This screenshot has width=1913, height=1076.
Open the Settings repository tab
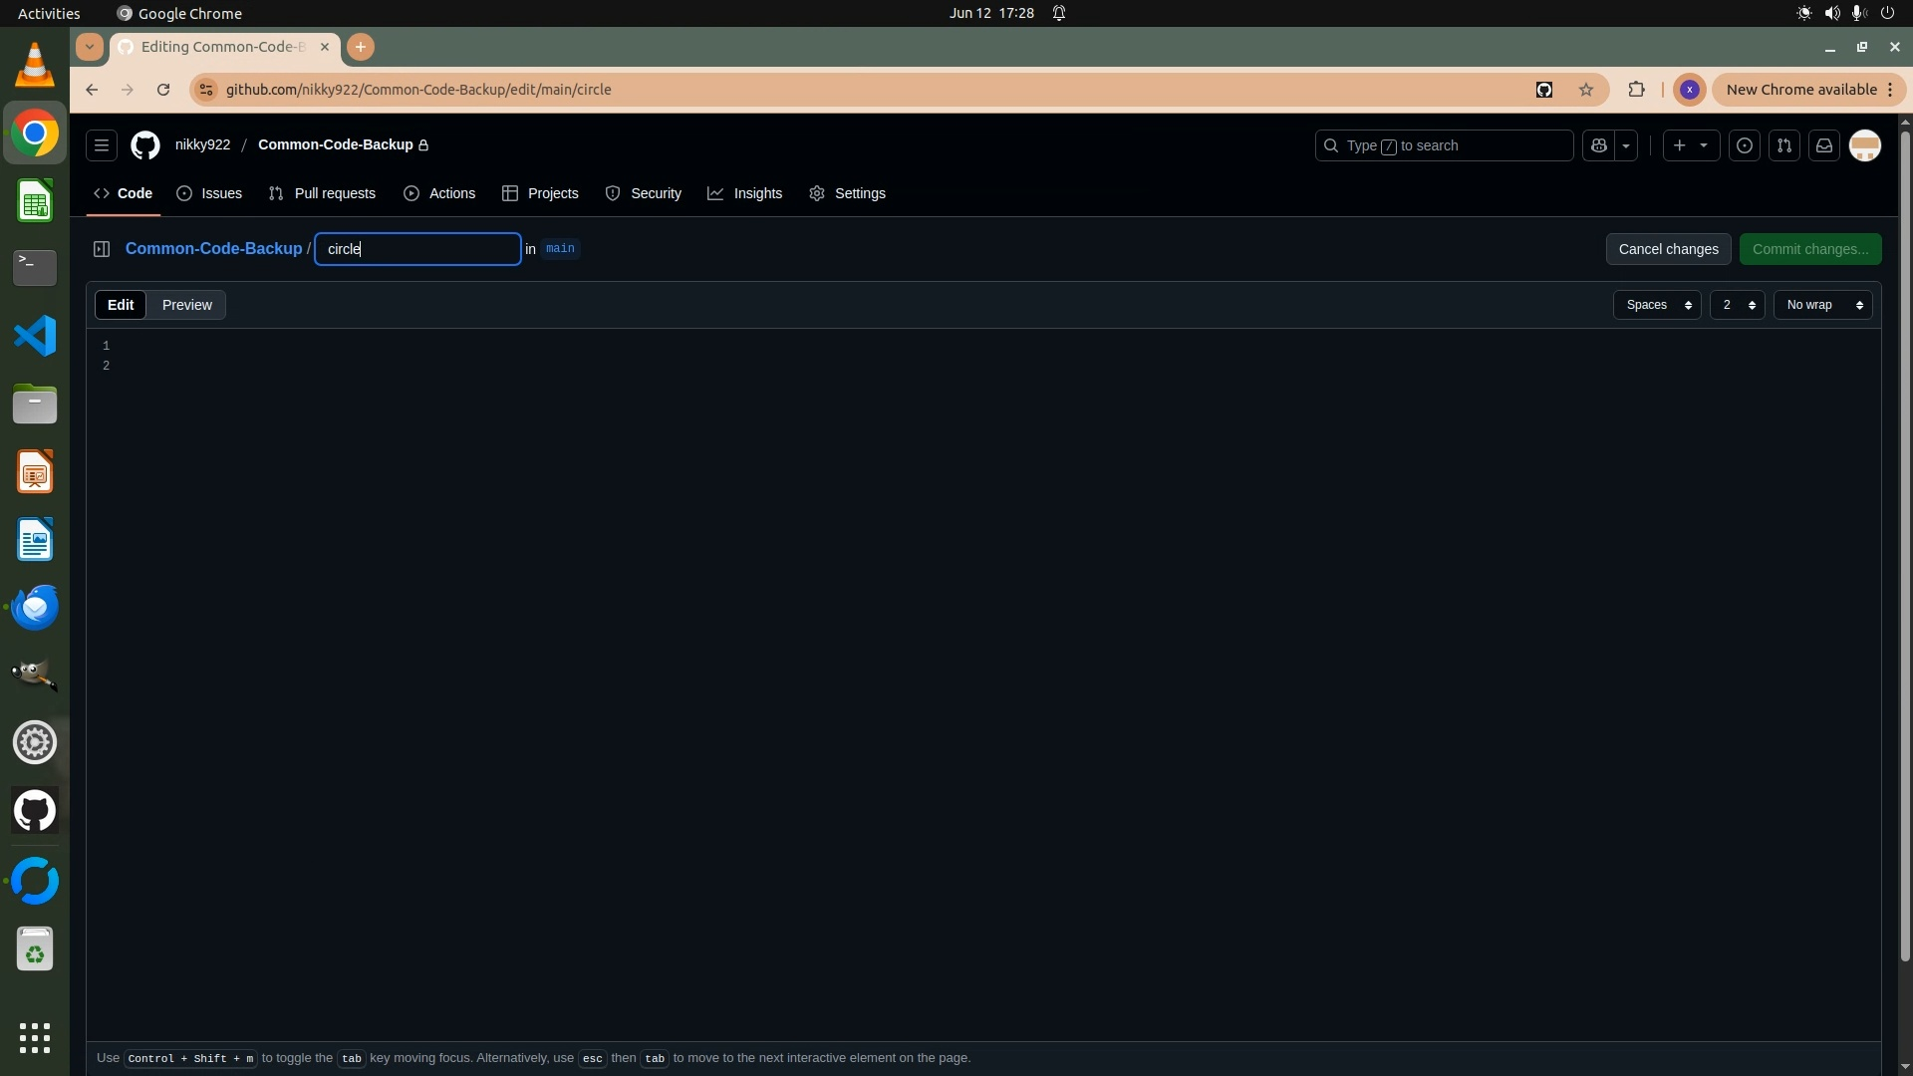pyautogui.click(x=847, y=193)
